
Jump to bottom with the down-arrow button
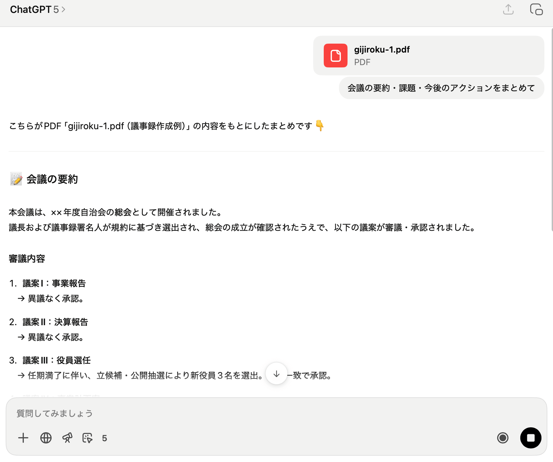point(276,374)
